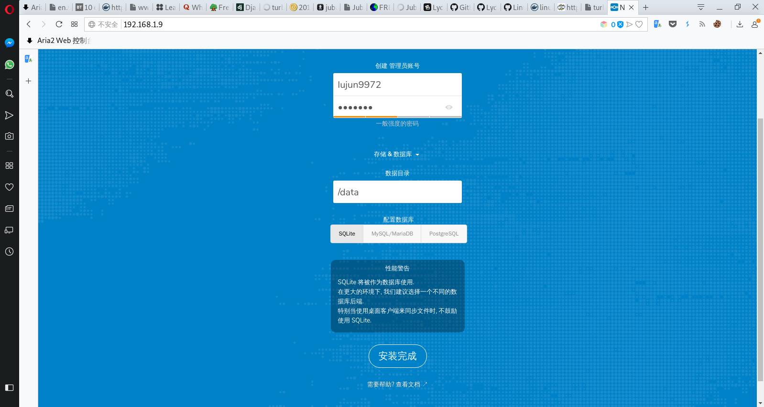Toggle the sidebar panel at the bottom
Screen dimensions: 764x407
click(x=10, y=387)
